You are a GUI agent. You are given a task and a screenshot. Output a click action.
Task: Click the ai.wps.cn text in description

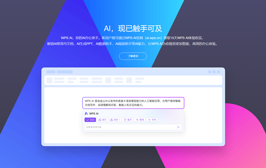tap(153, 38)
